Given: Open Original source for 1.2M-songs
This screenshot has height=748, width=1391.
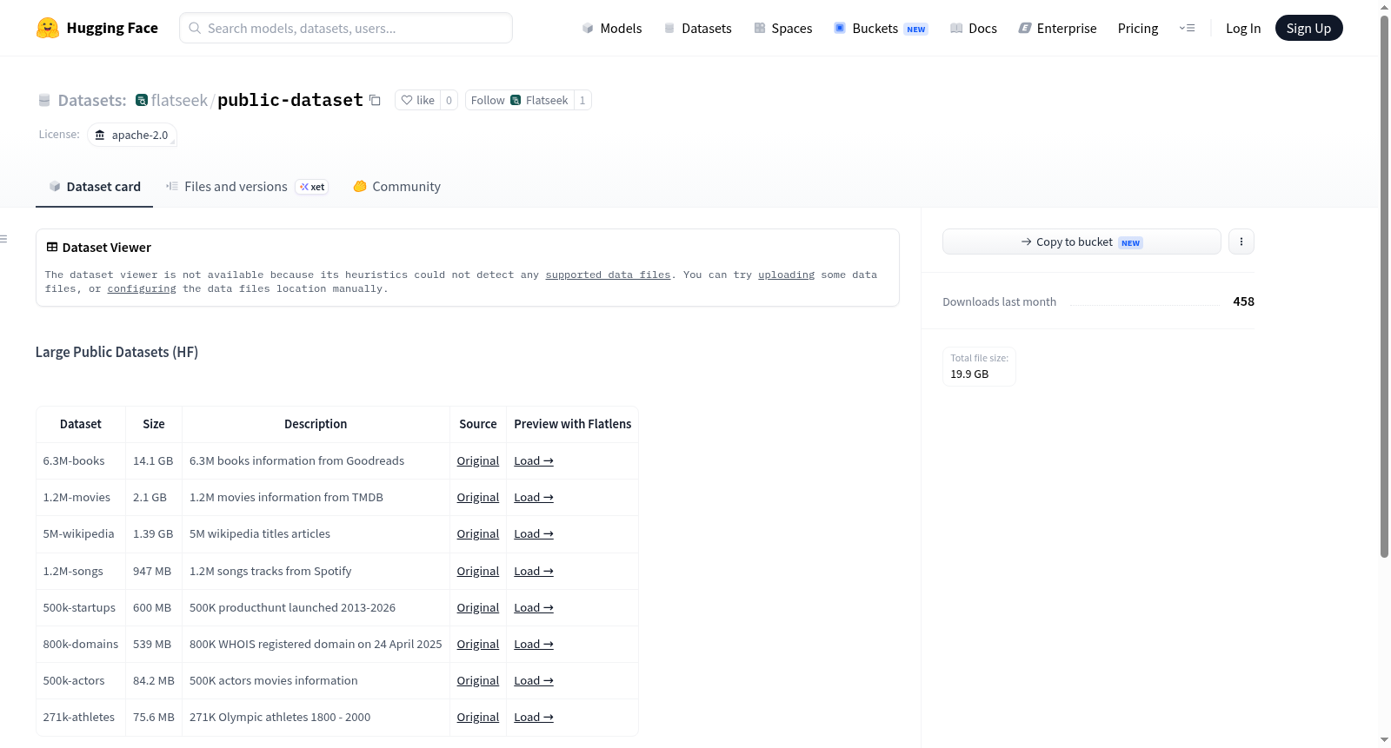Looking at the screenshot, I should (477, 571).
